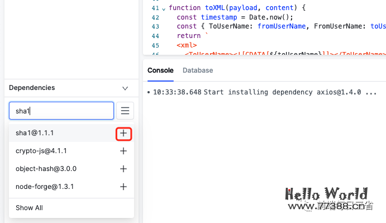
Task: Select the Console tab
Action: click(x=160, y=70)
